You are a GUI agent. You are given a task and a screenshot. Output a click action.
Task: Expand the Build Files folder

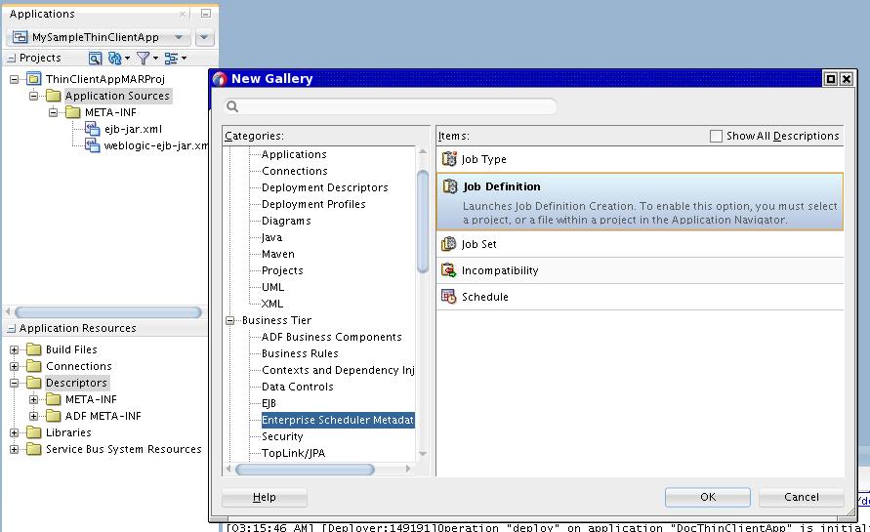point(14,350)
